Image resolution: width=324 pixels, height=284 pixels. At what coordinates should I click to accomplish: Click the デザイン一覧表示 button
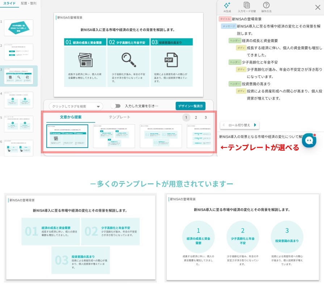click(x=190, y=106)
